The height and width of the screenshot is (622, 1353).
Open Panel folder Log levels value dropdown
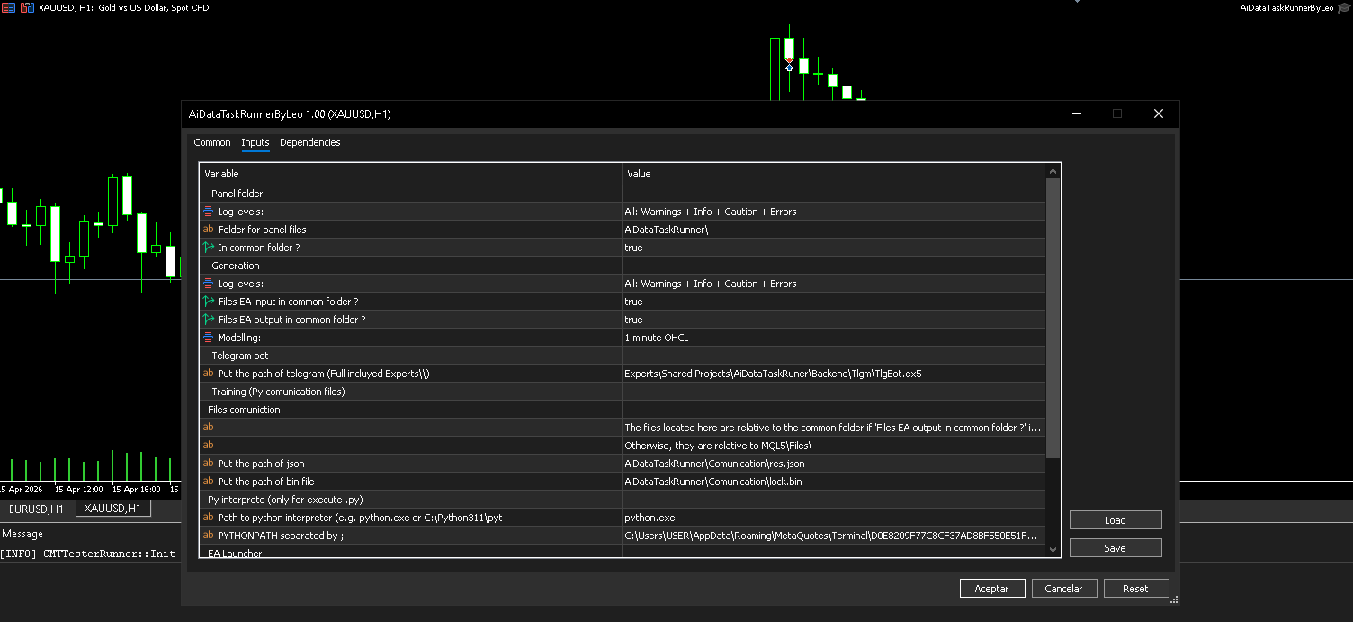832,212
